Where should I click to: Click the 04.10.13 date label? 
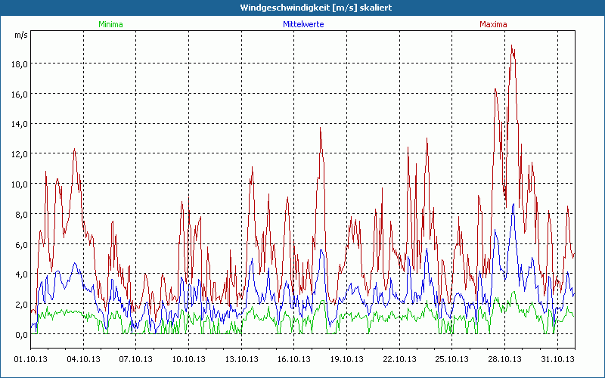pyautogui.click(x=83, y=359)
